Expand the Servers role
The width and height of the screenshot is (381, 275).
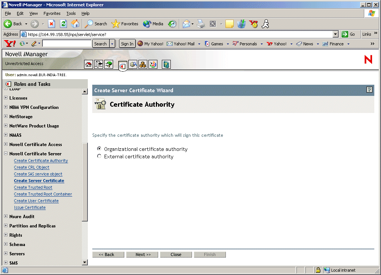6,253
